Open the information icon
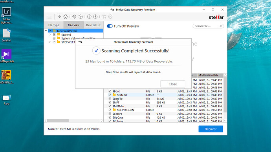The image size is (271, 152). coord(89,17)
